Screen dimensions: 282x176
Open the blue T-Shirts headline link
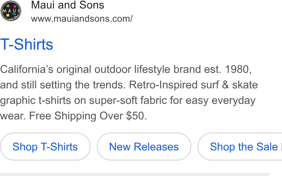[x=27, y=44]
